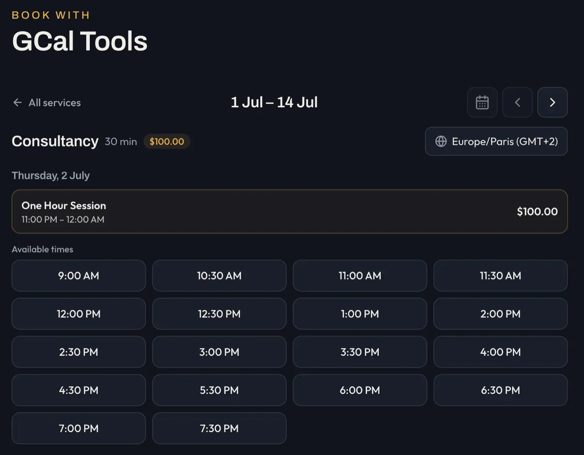Choose the 11:30 AM slot
The image size is (584, 455).
[501, 275]
